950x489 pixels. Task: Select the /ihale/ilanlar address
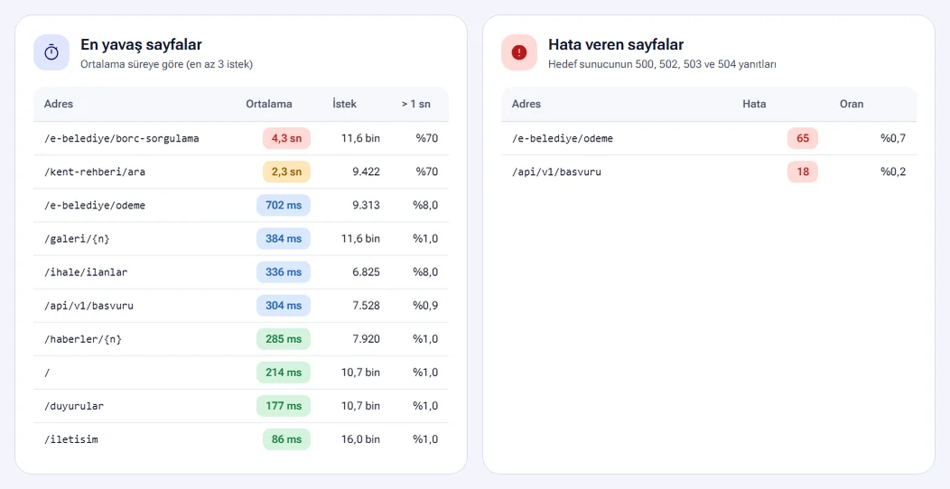[86, 272]
